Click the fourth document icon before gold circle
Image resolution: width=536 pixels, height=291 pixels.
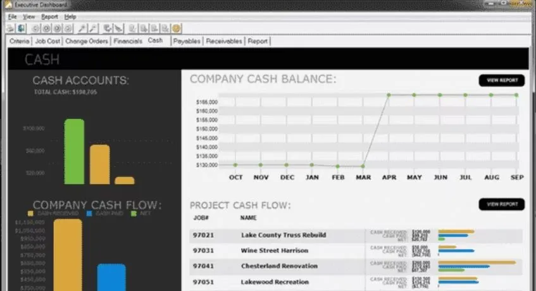pos(165,28)
